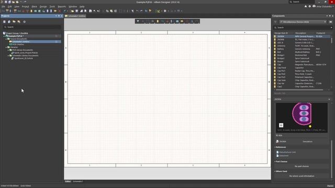Open the Help menu
The width and height of the screenshot is (335, 188).
tap(82, 7)
